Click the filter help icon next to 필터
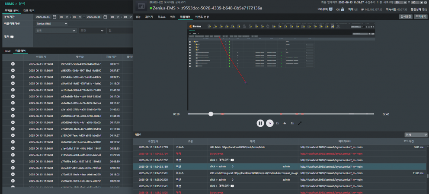 tap(12, 37)
